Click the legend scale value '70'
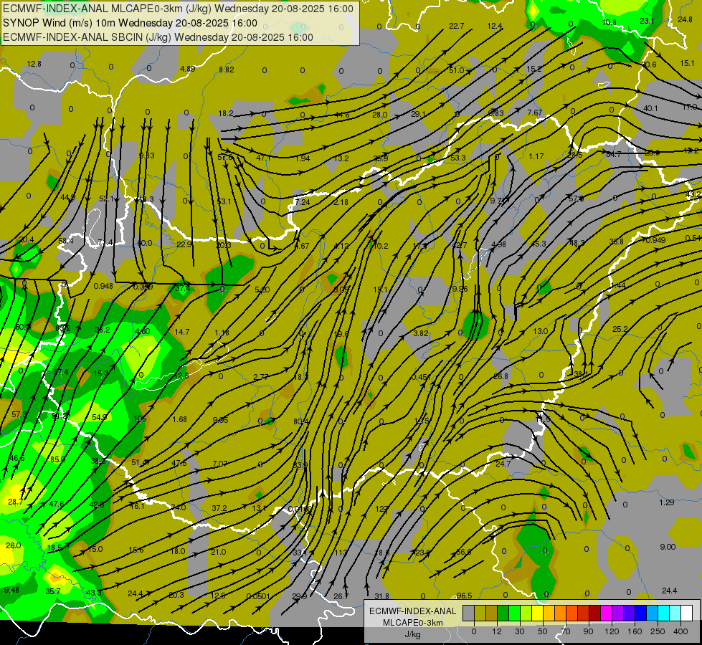Viewport: 702px width, 645px height. click(x=566, y=631)
